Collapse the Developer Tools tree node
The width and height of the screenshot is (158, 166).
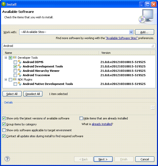point(6,58)
